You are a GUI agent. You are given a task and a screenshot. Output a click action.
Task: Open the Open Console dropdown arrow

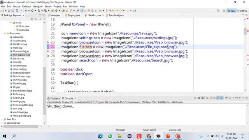coord(240,98)
